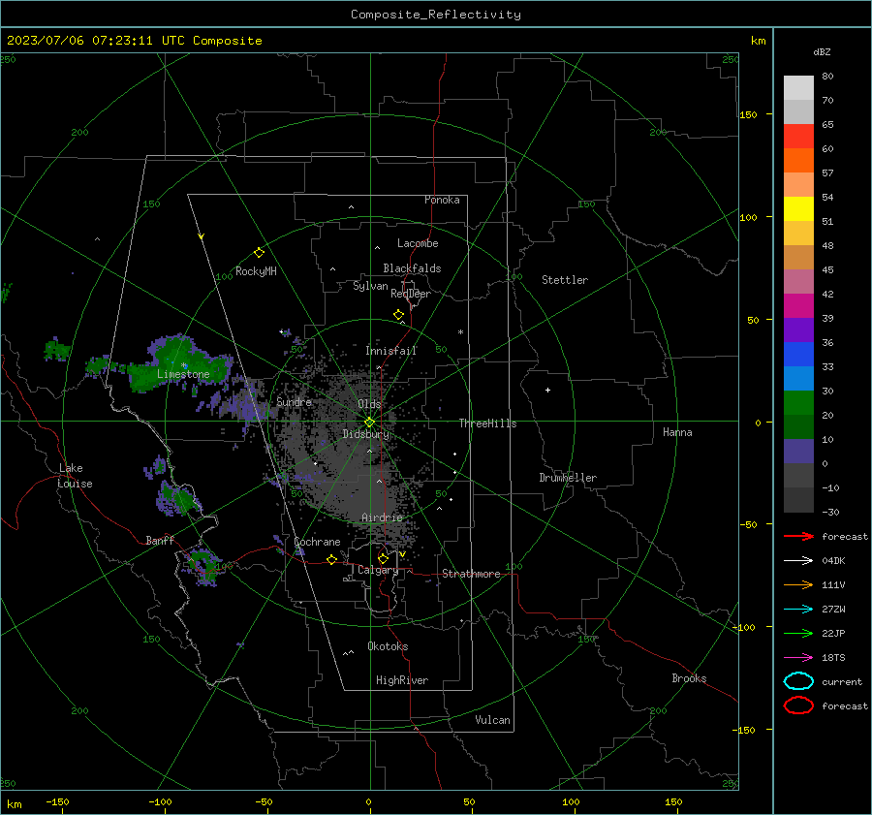The width and height of the screenshot is (872, 815).
Task: Click the Calgary city label
Action: click(x=378, y=570)
